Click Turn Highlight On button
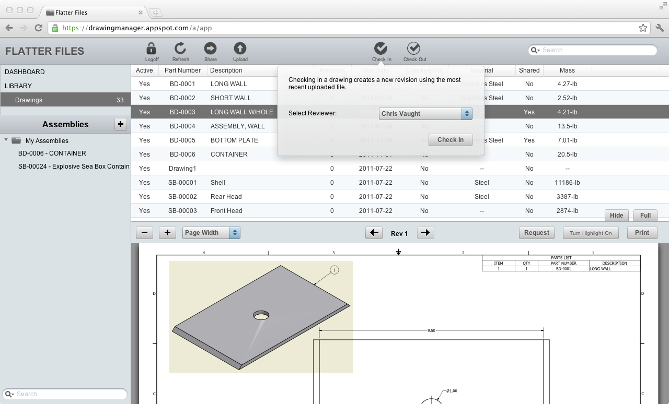 coord(591,233)
